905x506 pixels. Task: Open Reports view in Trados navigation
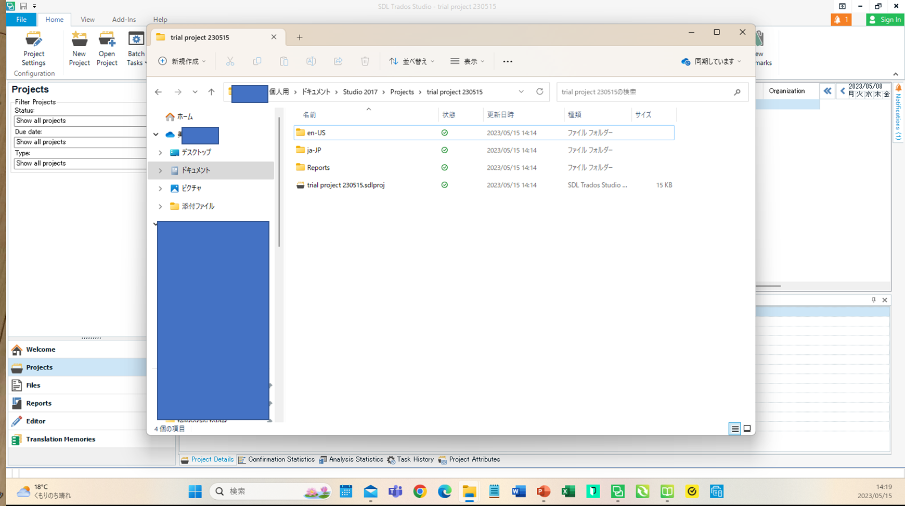point(77,404)
